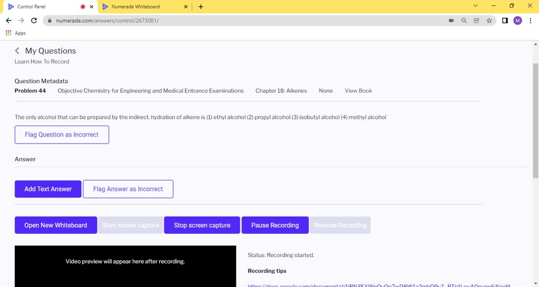Click the URL address bar field
Viewport: 539px width, 287px height.
pyautogui.click(x=237, y=20)
